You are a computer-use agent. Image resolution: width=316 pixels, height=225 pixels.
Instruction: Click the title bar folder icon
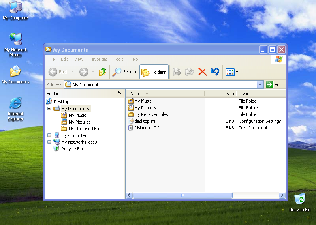[48, 49]
